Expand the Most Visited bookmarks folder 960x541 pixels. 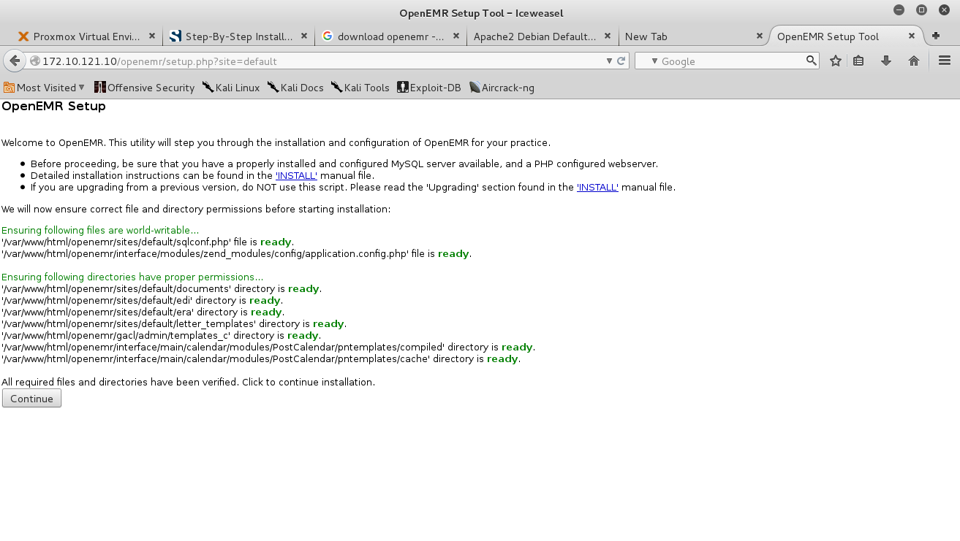(45, 88)
